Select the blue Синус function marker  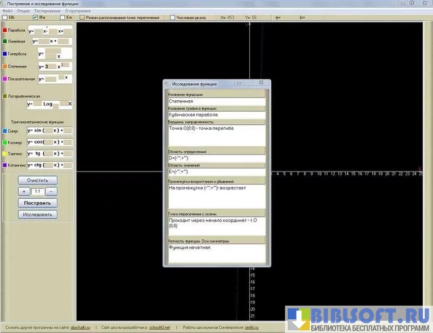5,131
